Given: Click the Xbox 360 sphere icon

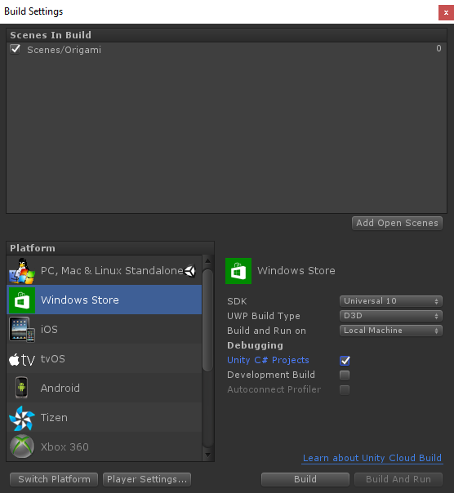Looking at the screenshot, I should coord(22,446).
